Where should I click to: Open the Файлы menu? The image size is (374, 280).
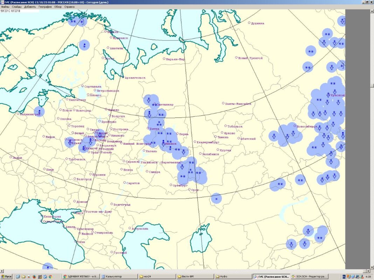pos(5,7)
